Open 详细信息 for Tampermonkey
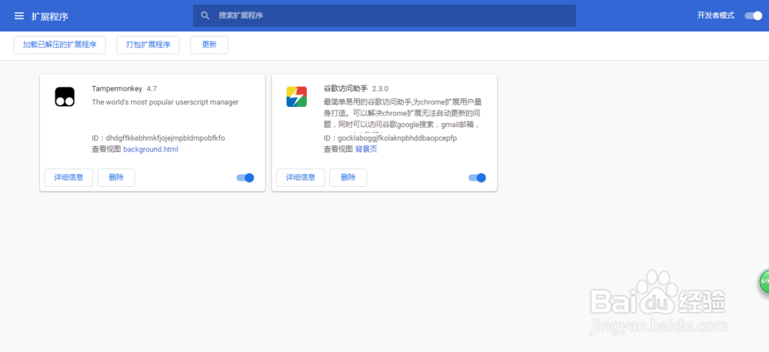Screen dimensions: 769x352 (68, 178)
